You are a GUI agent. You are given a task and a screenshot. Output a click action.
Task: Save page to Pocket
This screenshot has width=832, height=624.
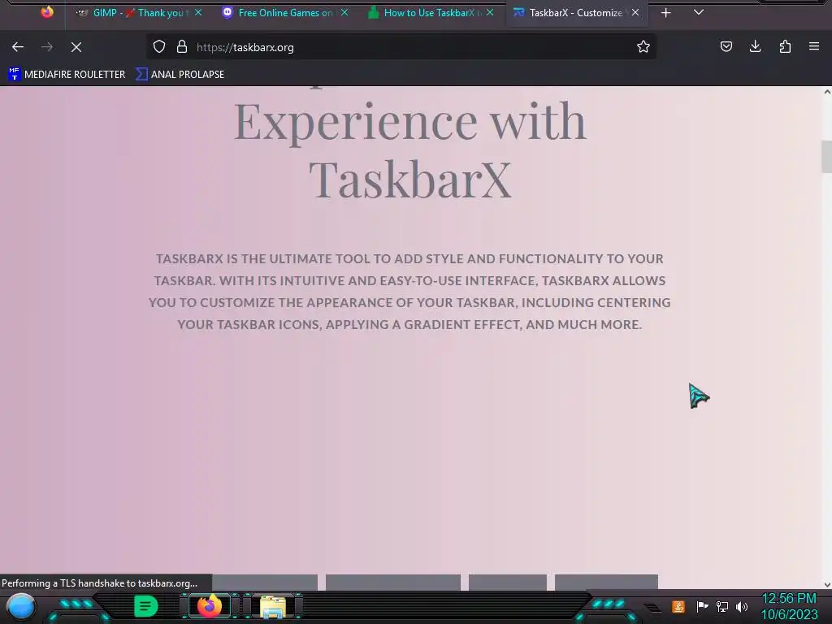[x=726, y=46]
